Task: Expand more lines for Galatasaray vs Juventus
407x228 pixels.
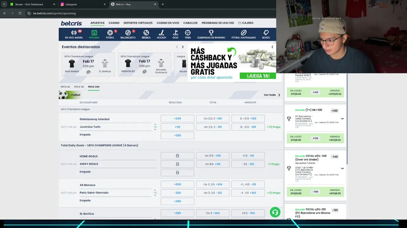Action: (x=155, y=127)
